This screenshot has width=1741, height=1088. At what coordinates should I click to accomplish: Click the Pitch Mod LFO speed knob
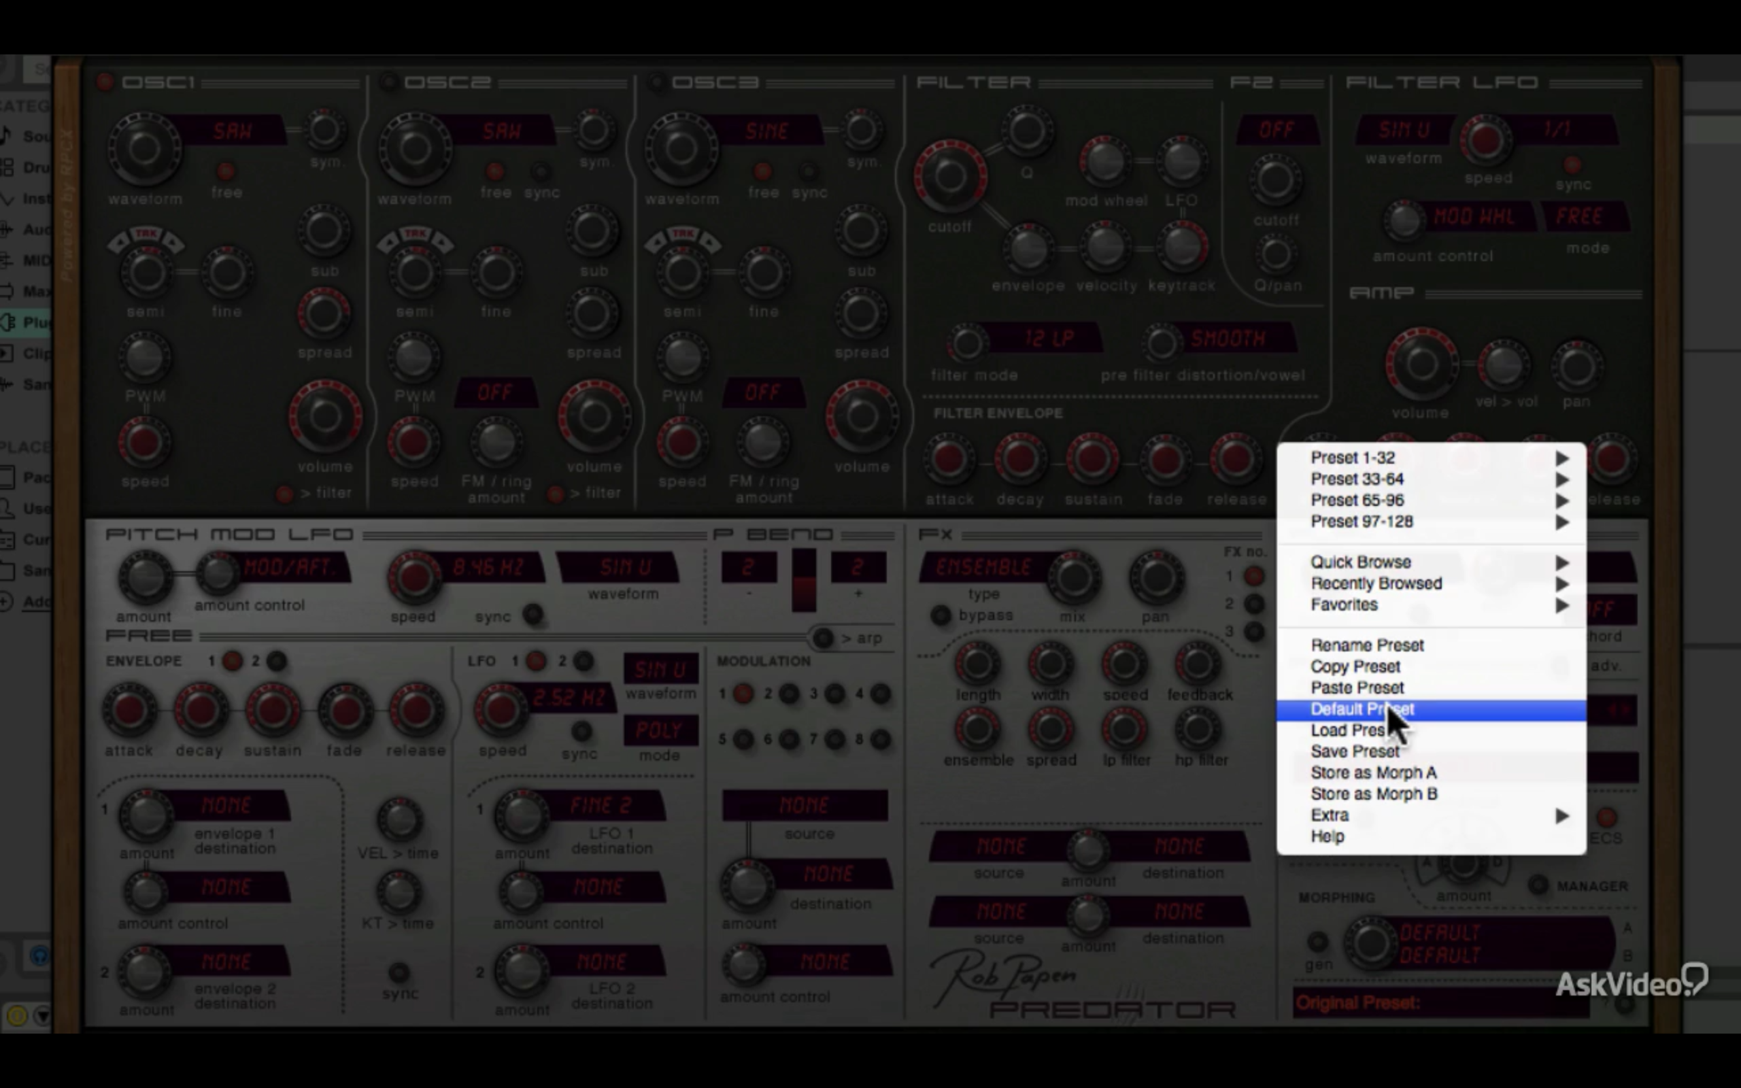click(x=414, y=577)
